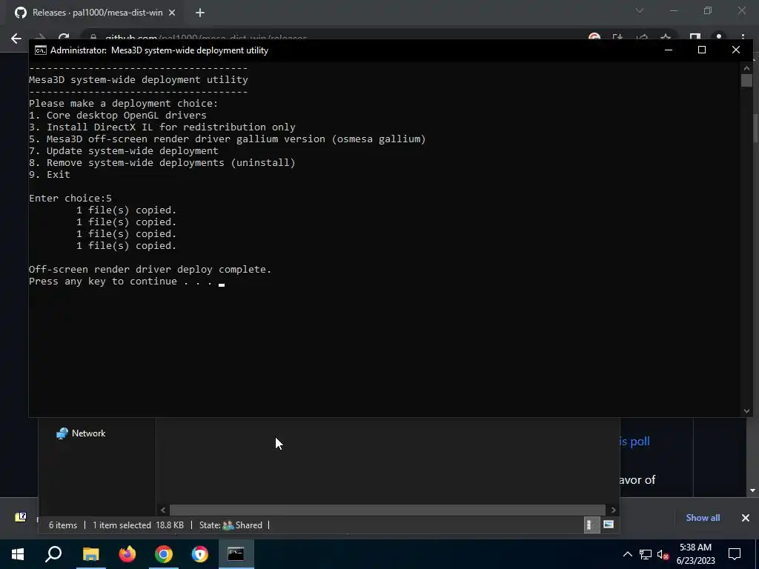The width and height of the screenshot is (759, 569).
Task: Click Show all in Chrome downloads bar
Action: point(703,518)
